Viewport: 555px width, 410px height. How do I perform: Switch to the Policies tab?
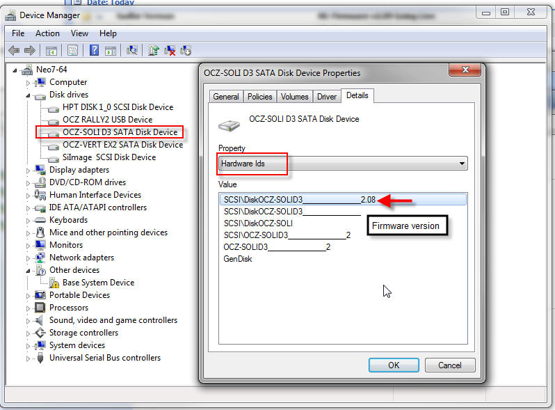click(260, 96)
